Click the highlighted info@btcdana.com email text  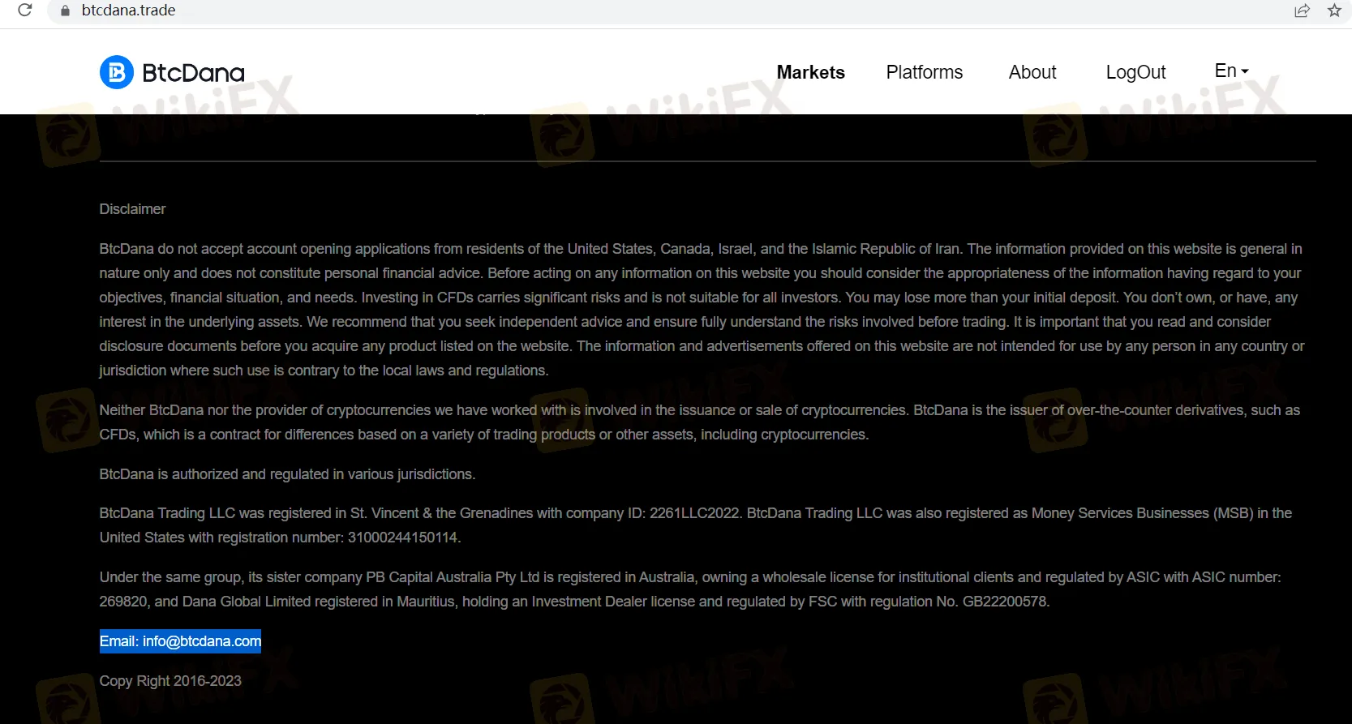180,641
